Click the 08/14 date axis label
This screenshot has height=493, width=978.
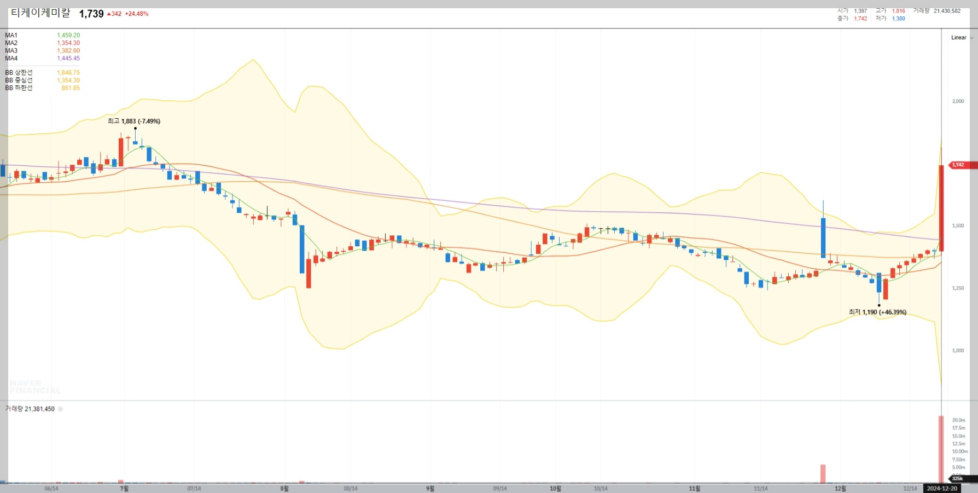coord(351,489)
